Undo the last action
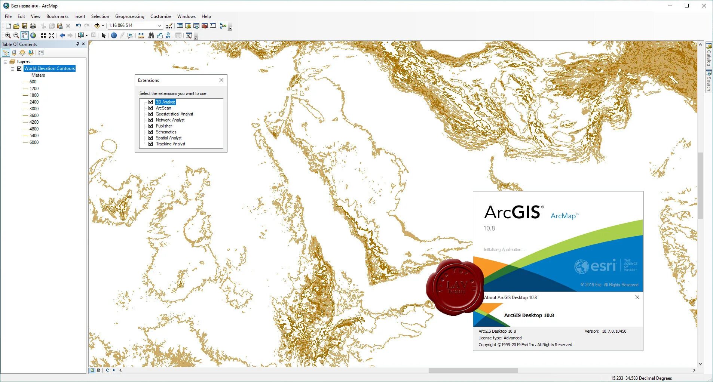Image resolution: width=713 pixels, height=382 pixels. point(78,26)
